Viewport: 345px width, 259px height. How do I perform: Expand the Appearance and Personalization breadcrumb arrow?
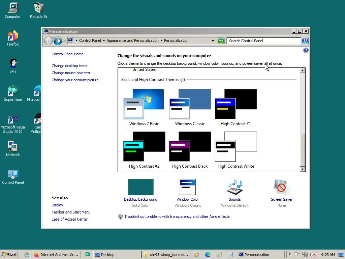(161, 41)
